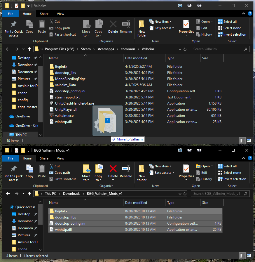The height and width of the screenshot is (262, 255).
Task: Click help question mark in Valheim window
Action: coord(250,13)
